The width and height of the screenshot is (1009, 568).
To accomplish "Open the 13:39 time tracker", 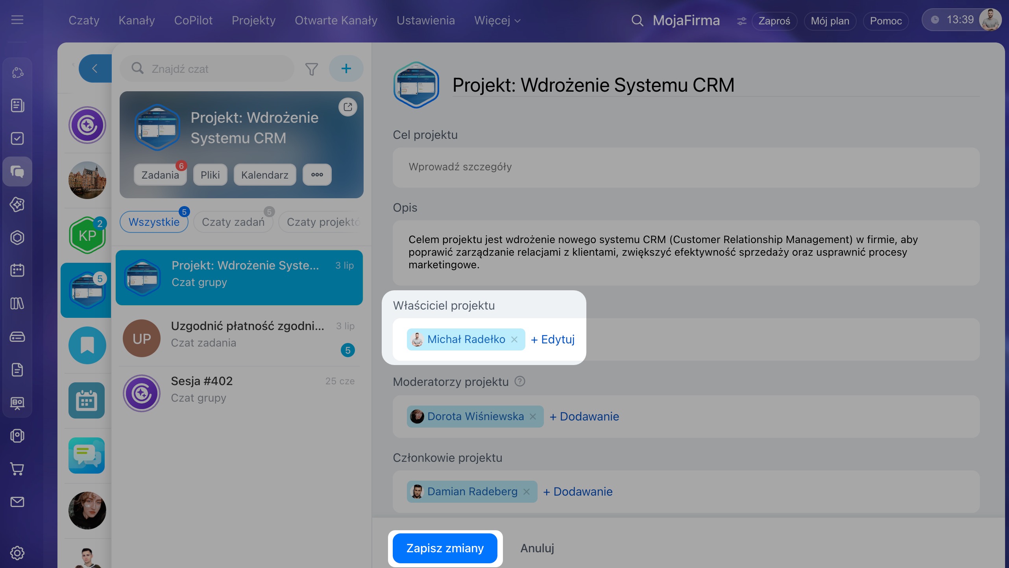I will [953, 20].
